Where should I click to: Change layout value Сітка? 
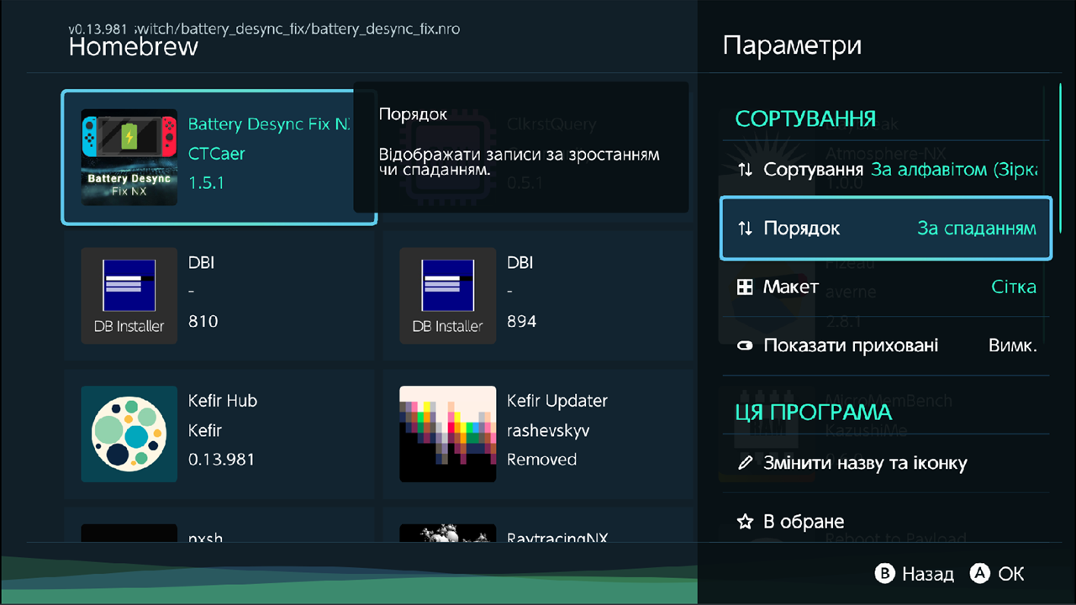click(1014, 287)
